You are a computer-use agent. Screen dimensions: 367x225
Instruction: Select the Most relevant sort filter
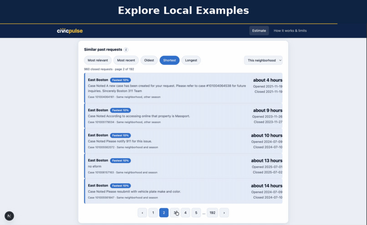98,60
